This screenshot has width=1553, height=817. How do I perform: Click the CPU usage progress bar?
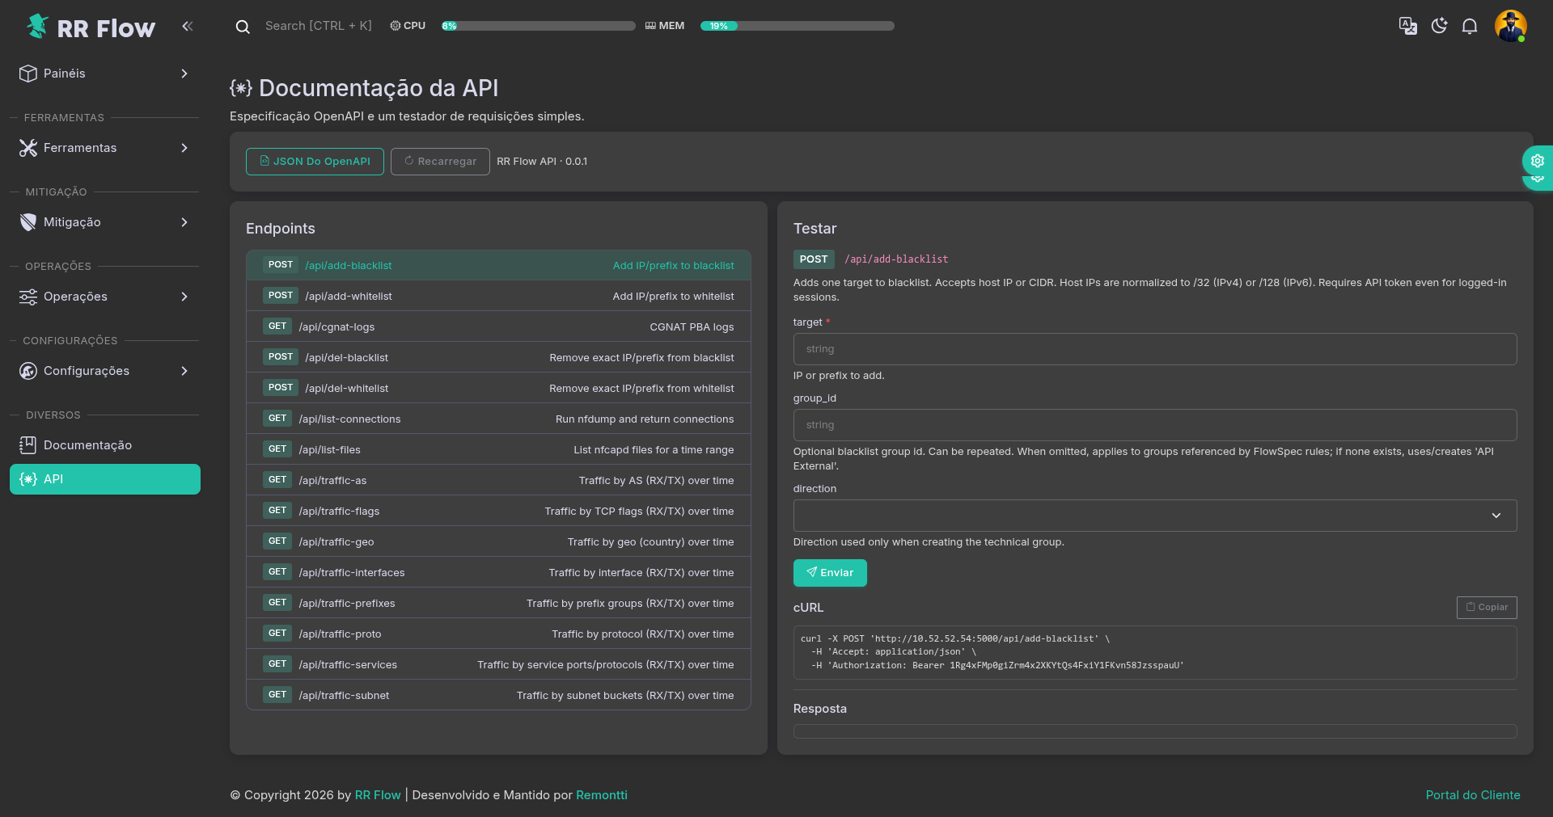pyautogui.click(x=538, y=26)
